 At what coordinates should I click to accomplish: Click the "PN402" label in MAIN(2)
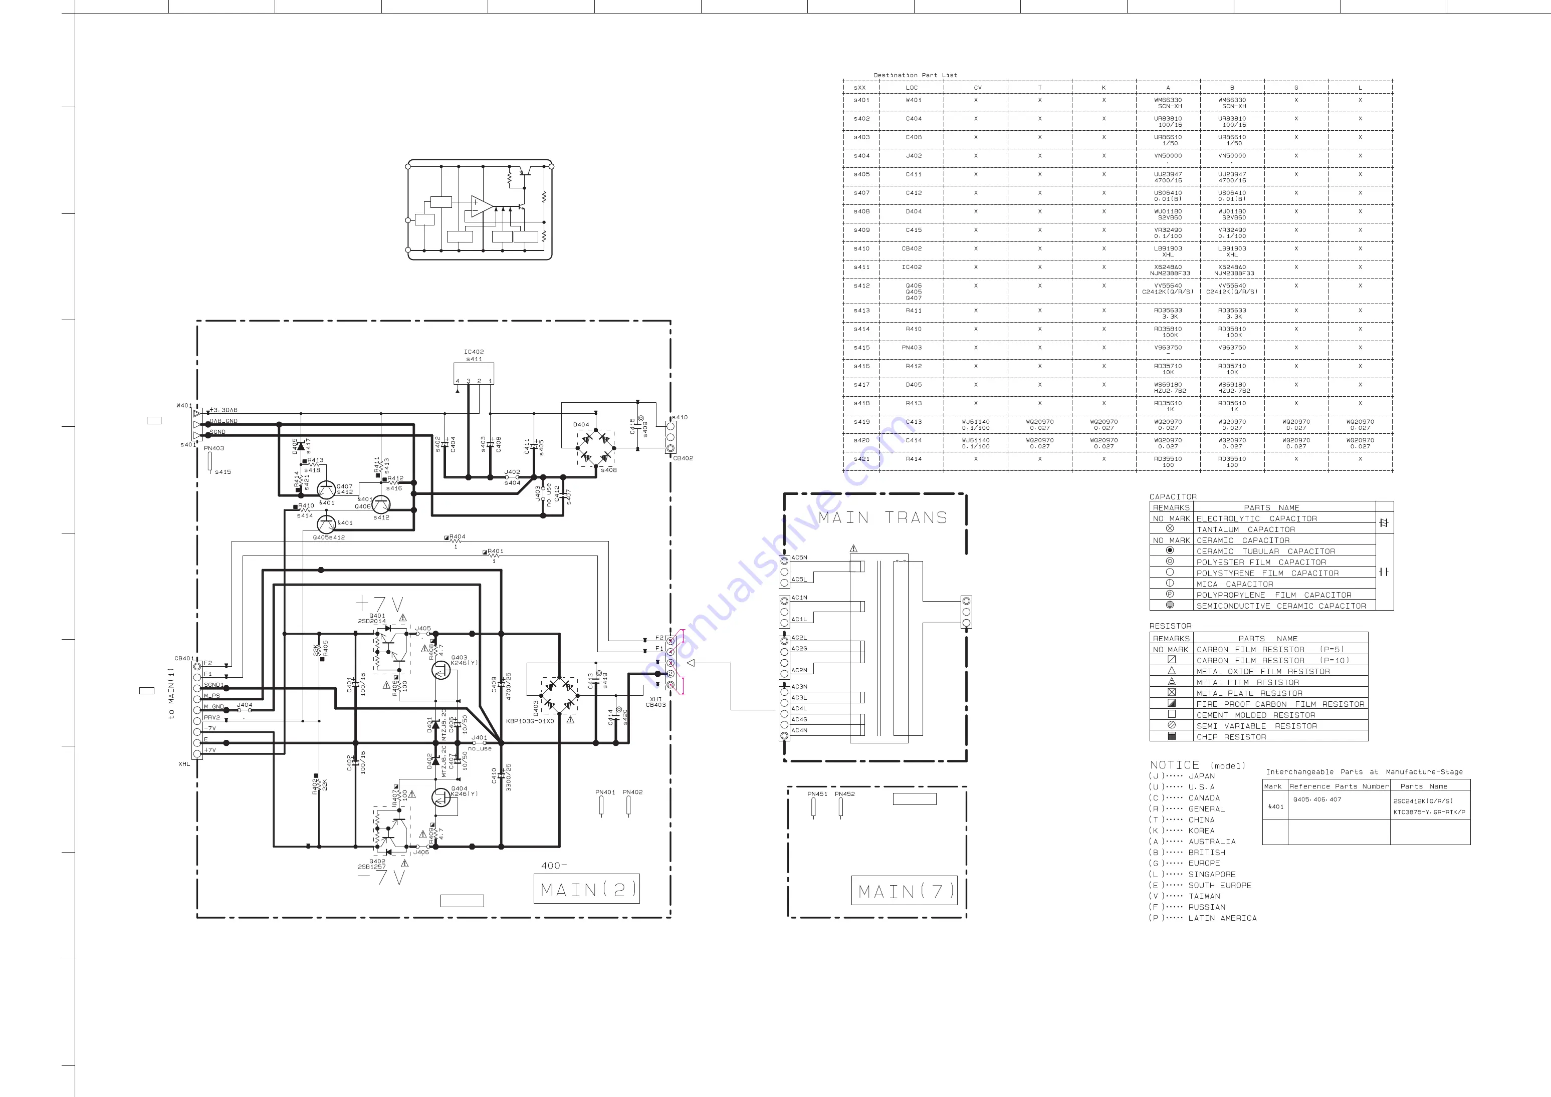pos(632,791)
